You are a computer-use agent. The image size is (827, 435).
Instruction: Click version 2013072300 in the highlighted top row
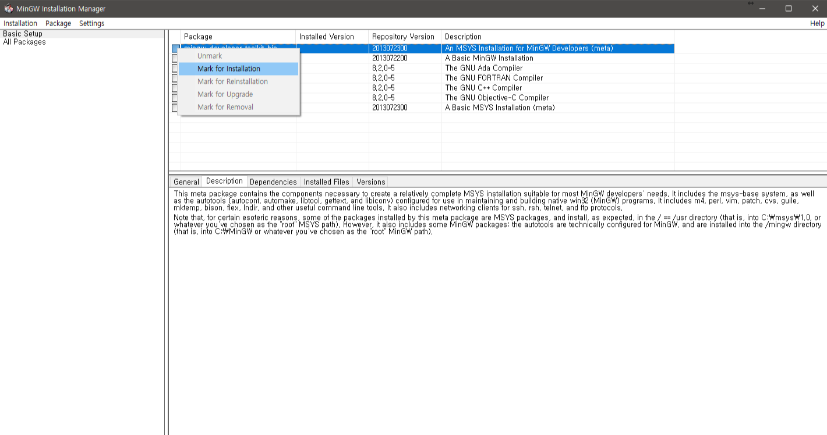390,48
